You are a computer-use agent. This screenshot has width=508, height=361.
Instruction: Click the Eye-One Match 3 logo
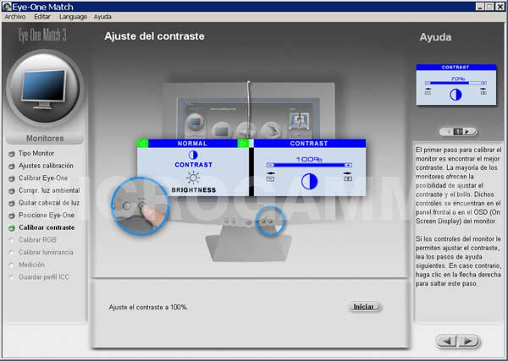click(42, 35)
